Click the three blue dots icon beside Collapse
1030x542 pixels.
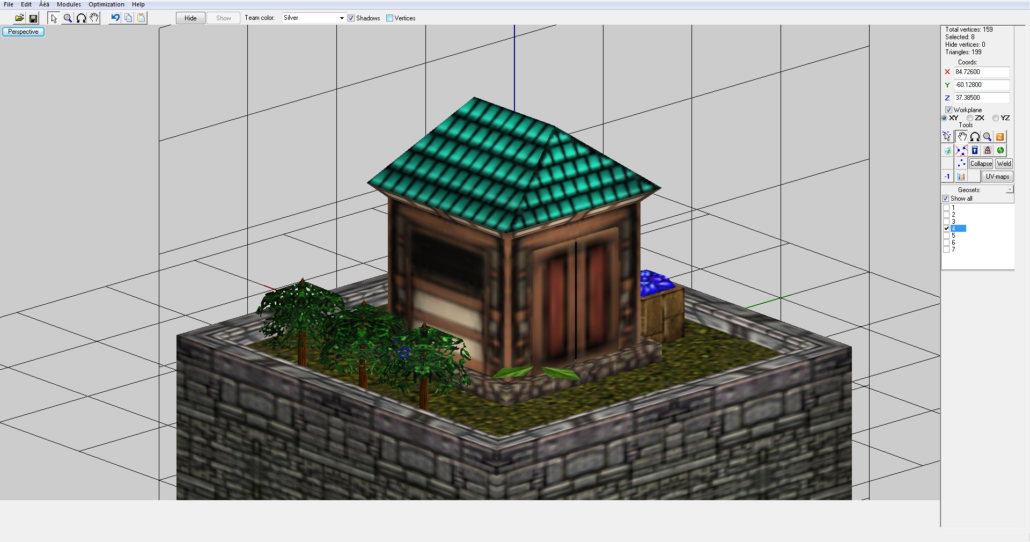pyautogui.click(x=961, y=164)
